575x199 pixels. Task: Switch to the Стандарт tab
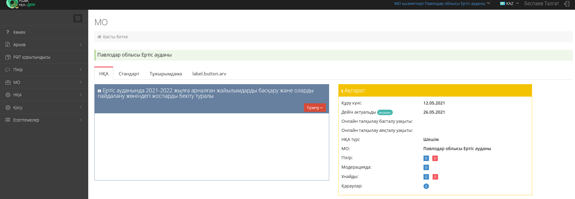coord(129,74)
